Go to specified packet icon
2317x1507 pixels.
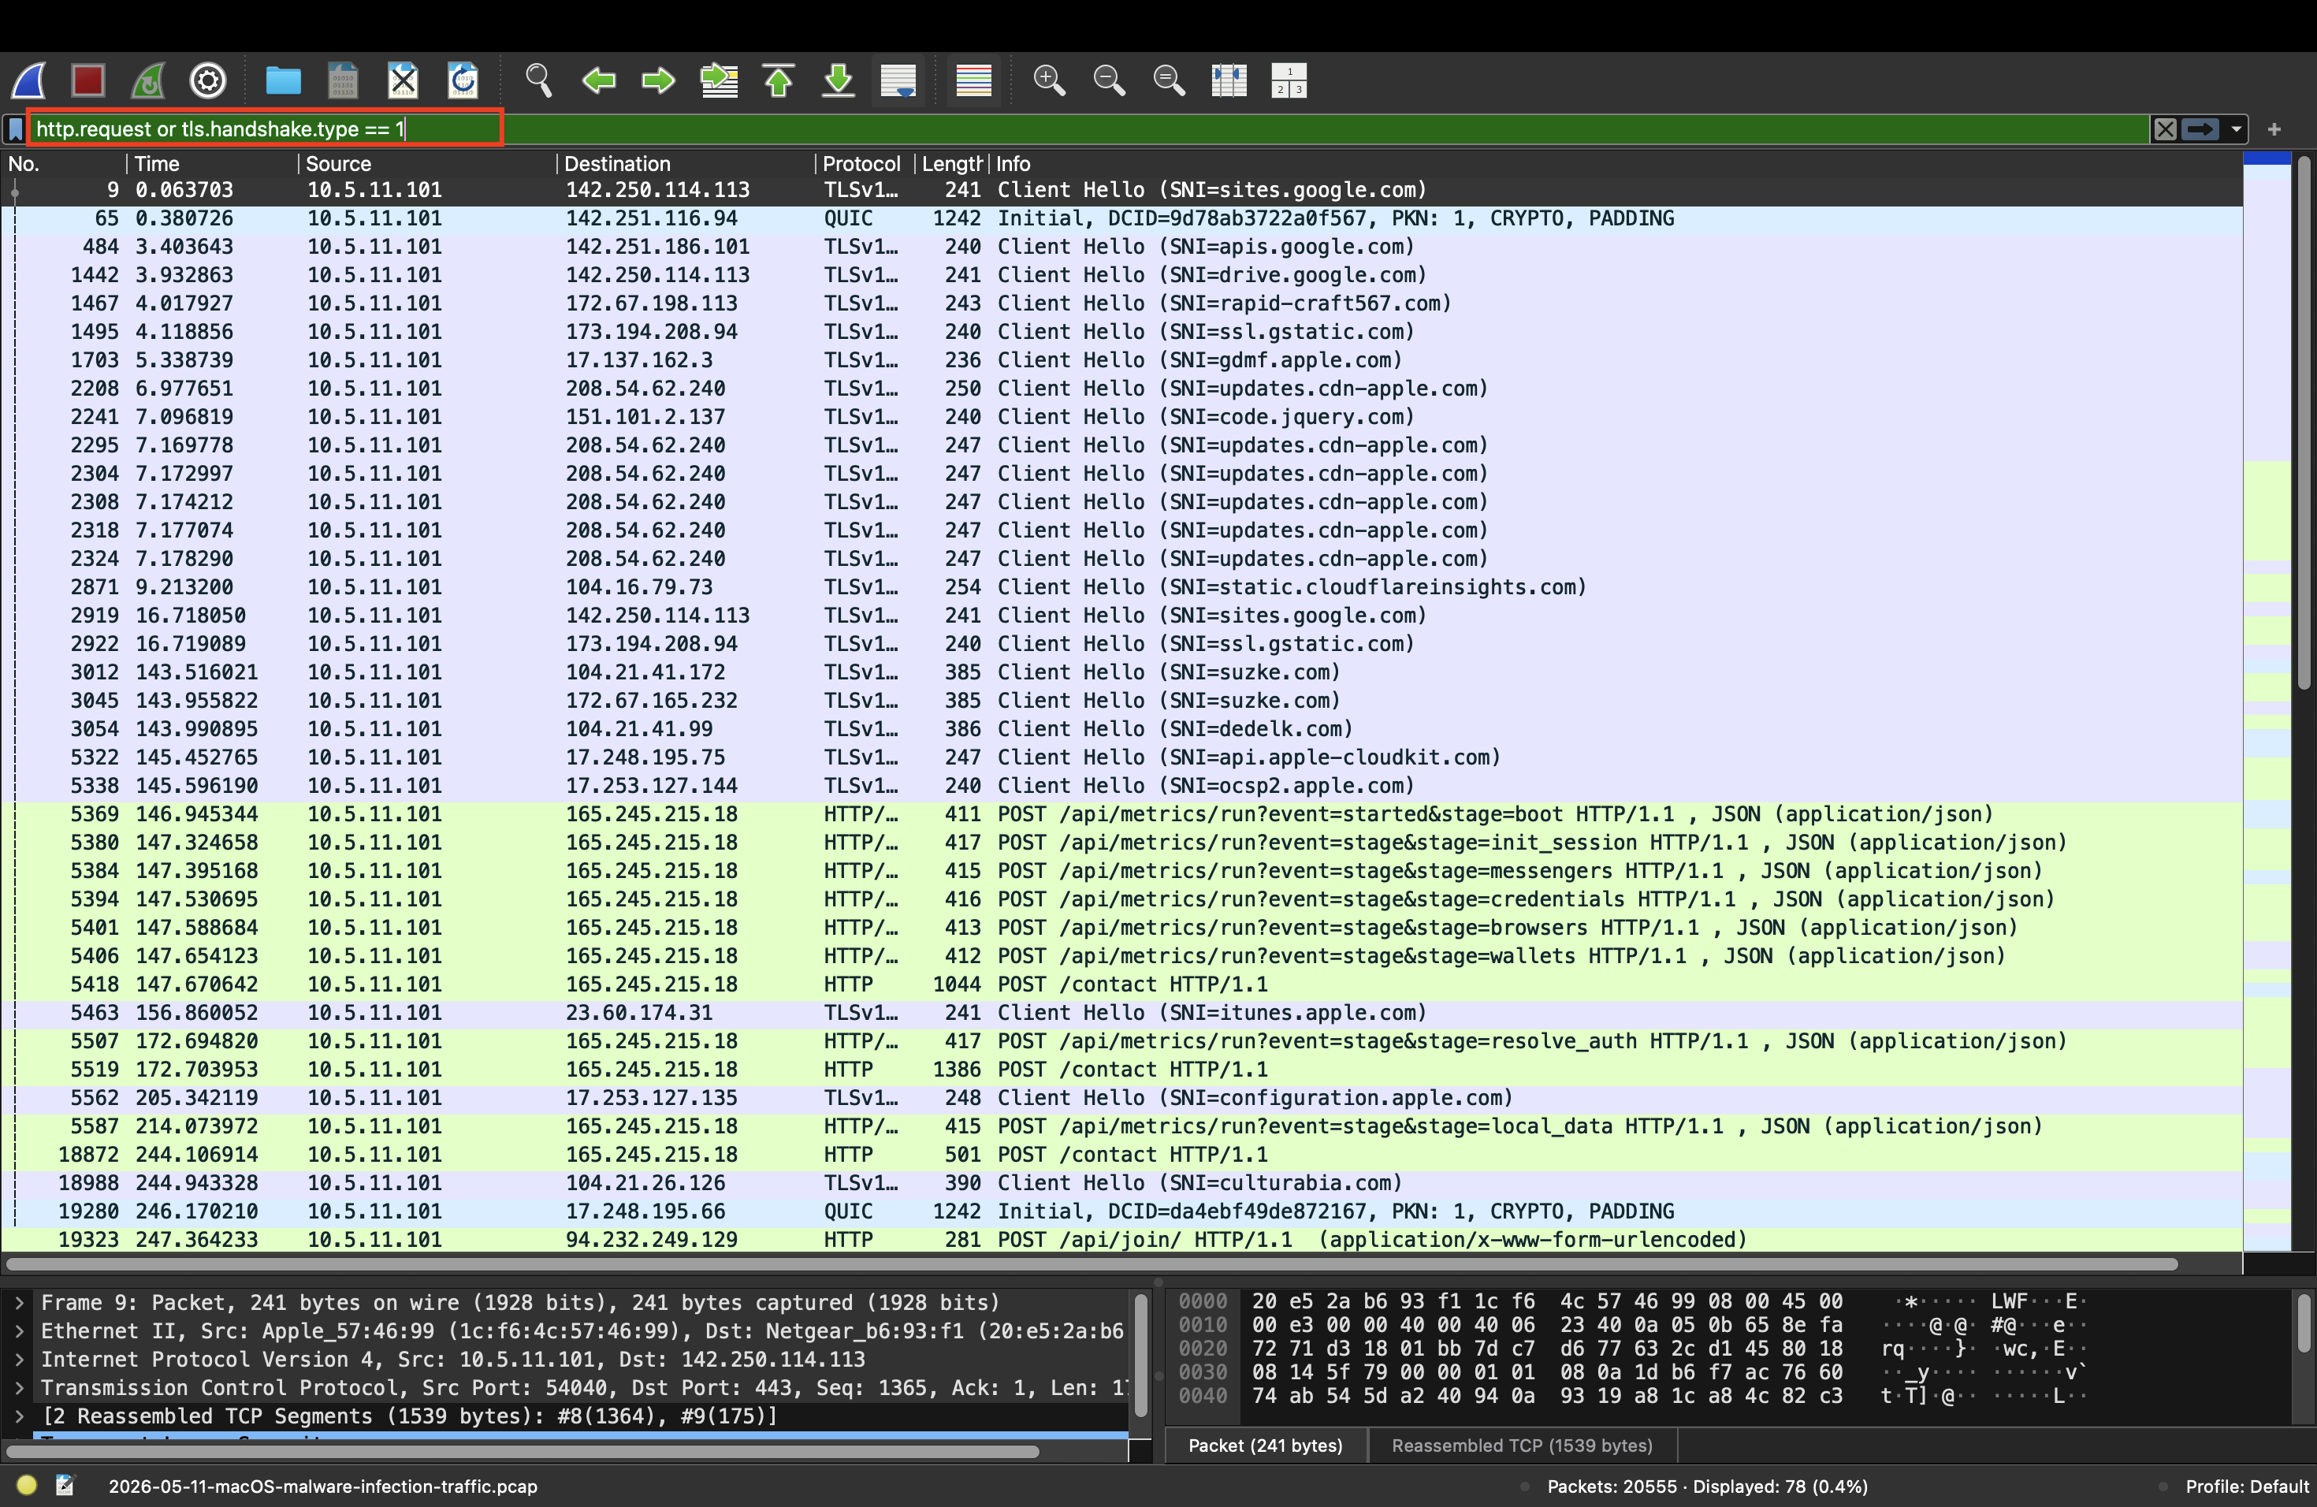point(720,80)
